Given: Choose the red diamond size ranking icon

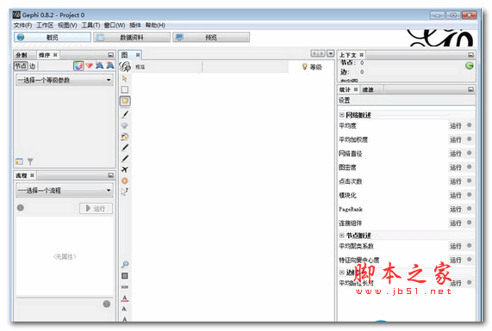Looking at the screenshot, I should [89, 65].
